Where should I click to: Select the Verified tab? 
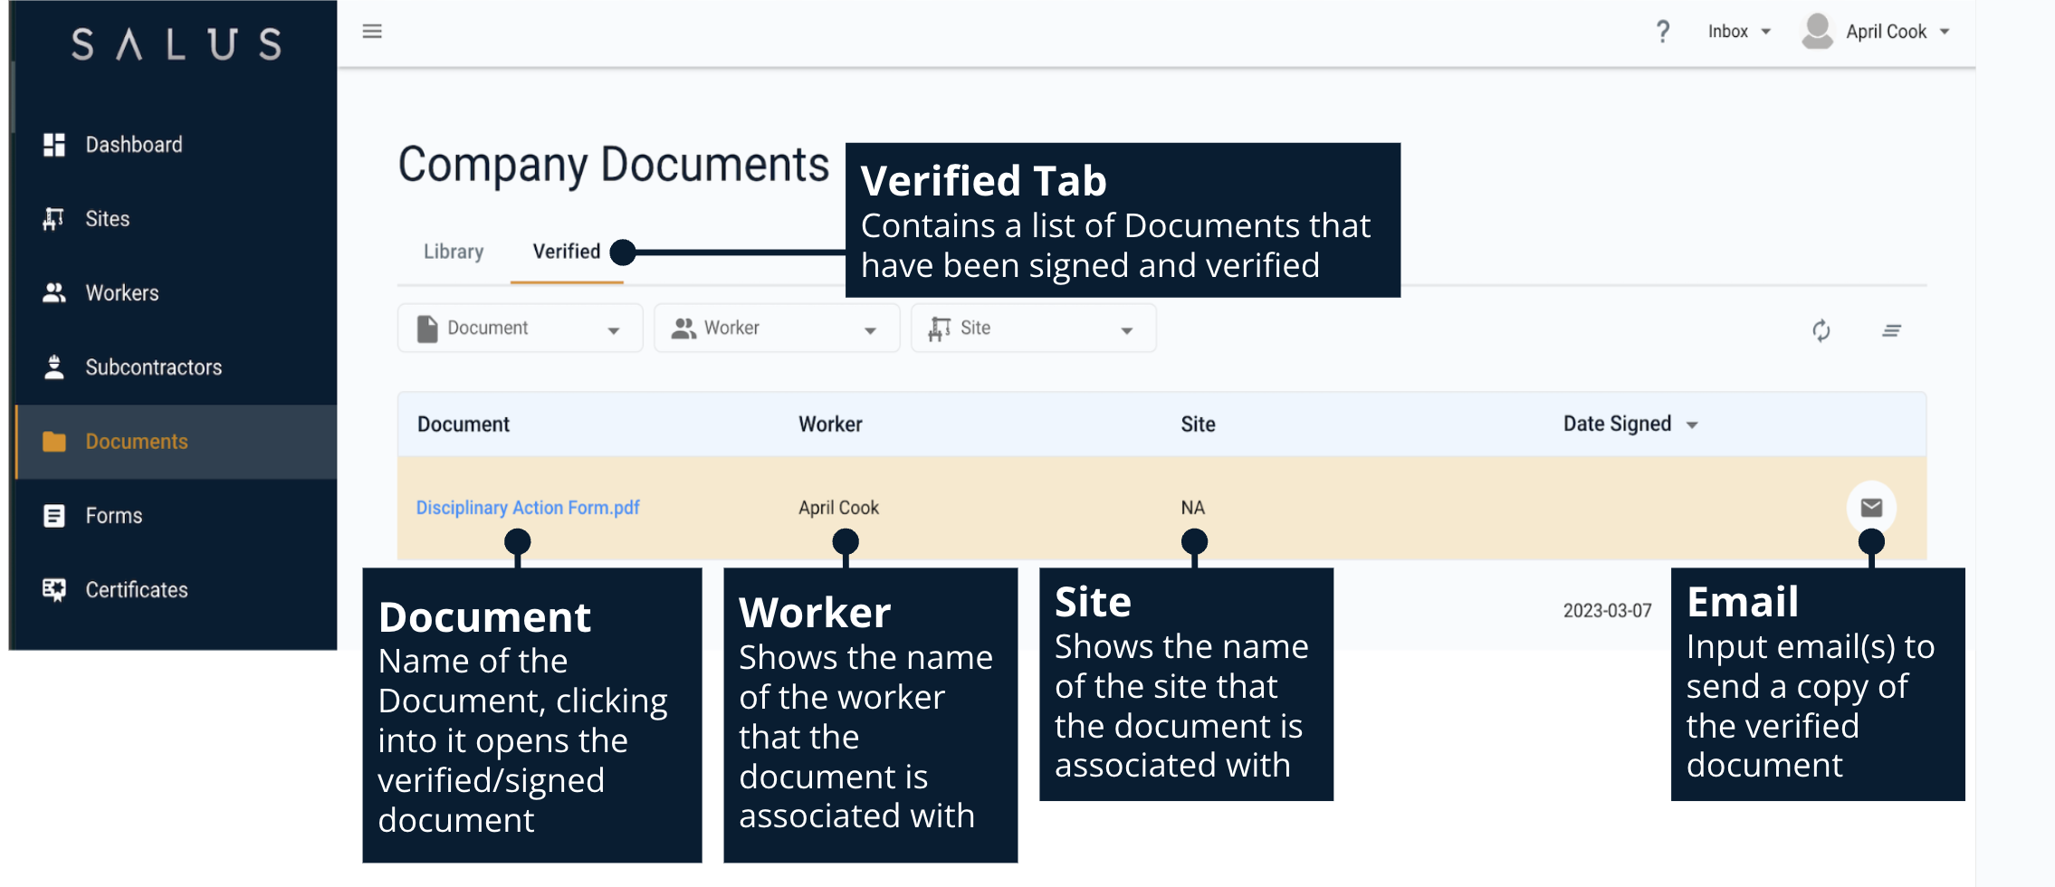[x=566, y=252]
